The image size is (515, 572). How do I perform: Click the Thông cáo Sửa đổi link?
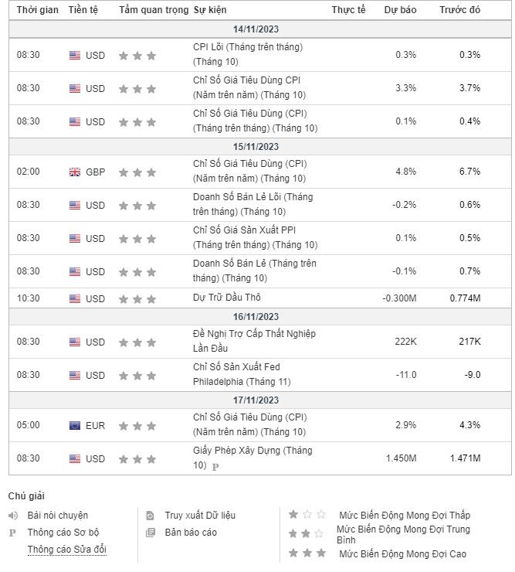click(x=66, y=550)
